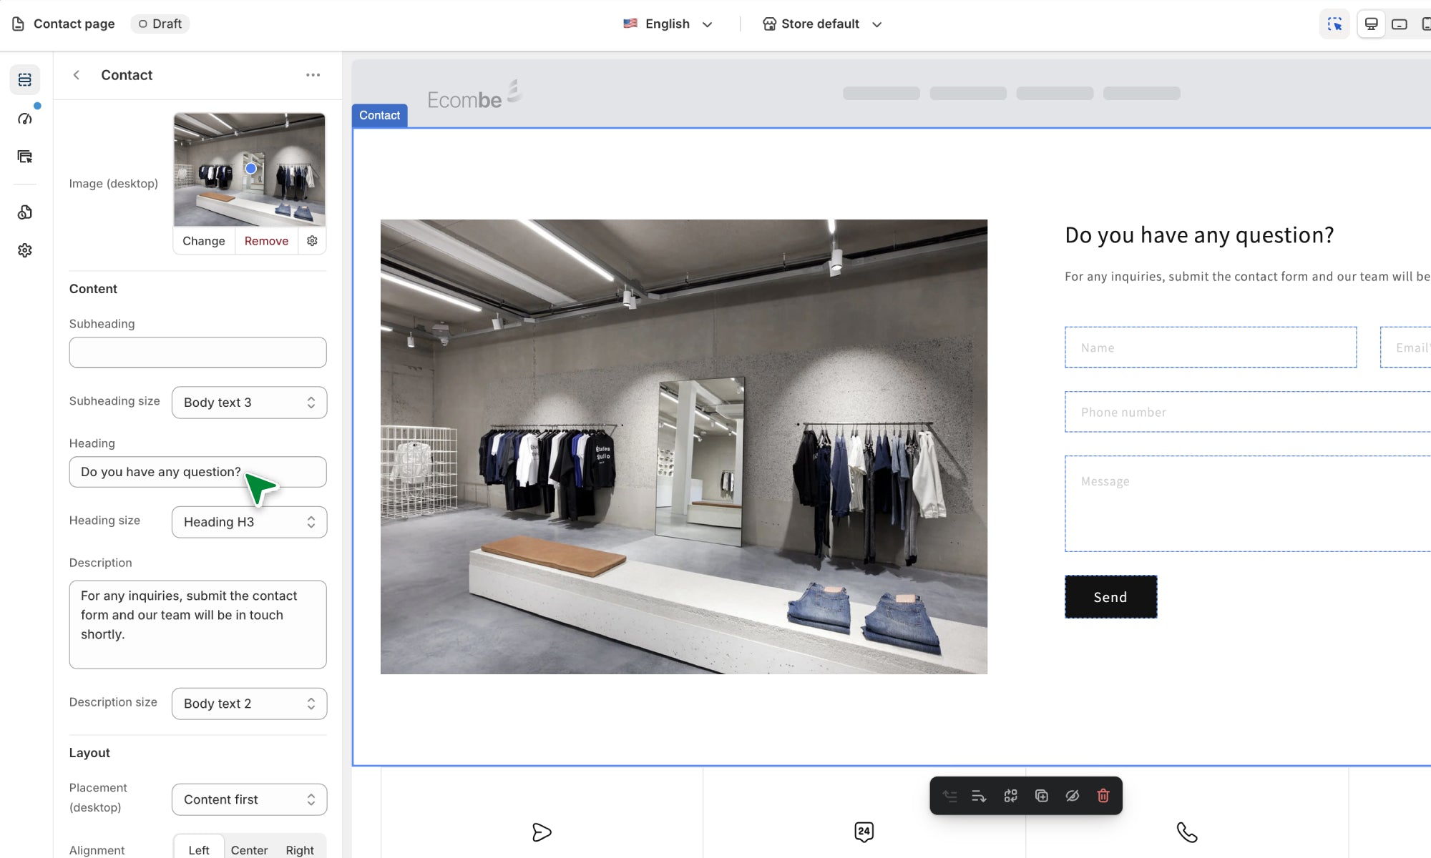Open the Heading size dropdown
1431x858 pixels.
point(249,522)
